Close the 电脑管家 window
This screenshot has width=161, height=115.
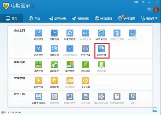pyautogui.click(x=157, y=2)
